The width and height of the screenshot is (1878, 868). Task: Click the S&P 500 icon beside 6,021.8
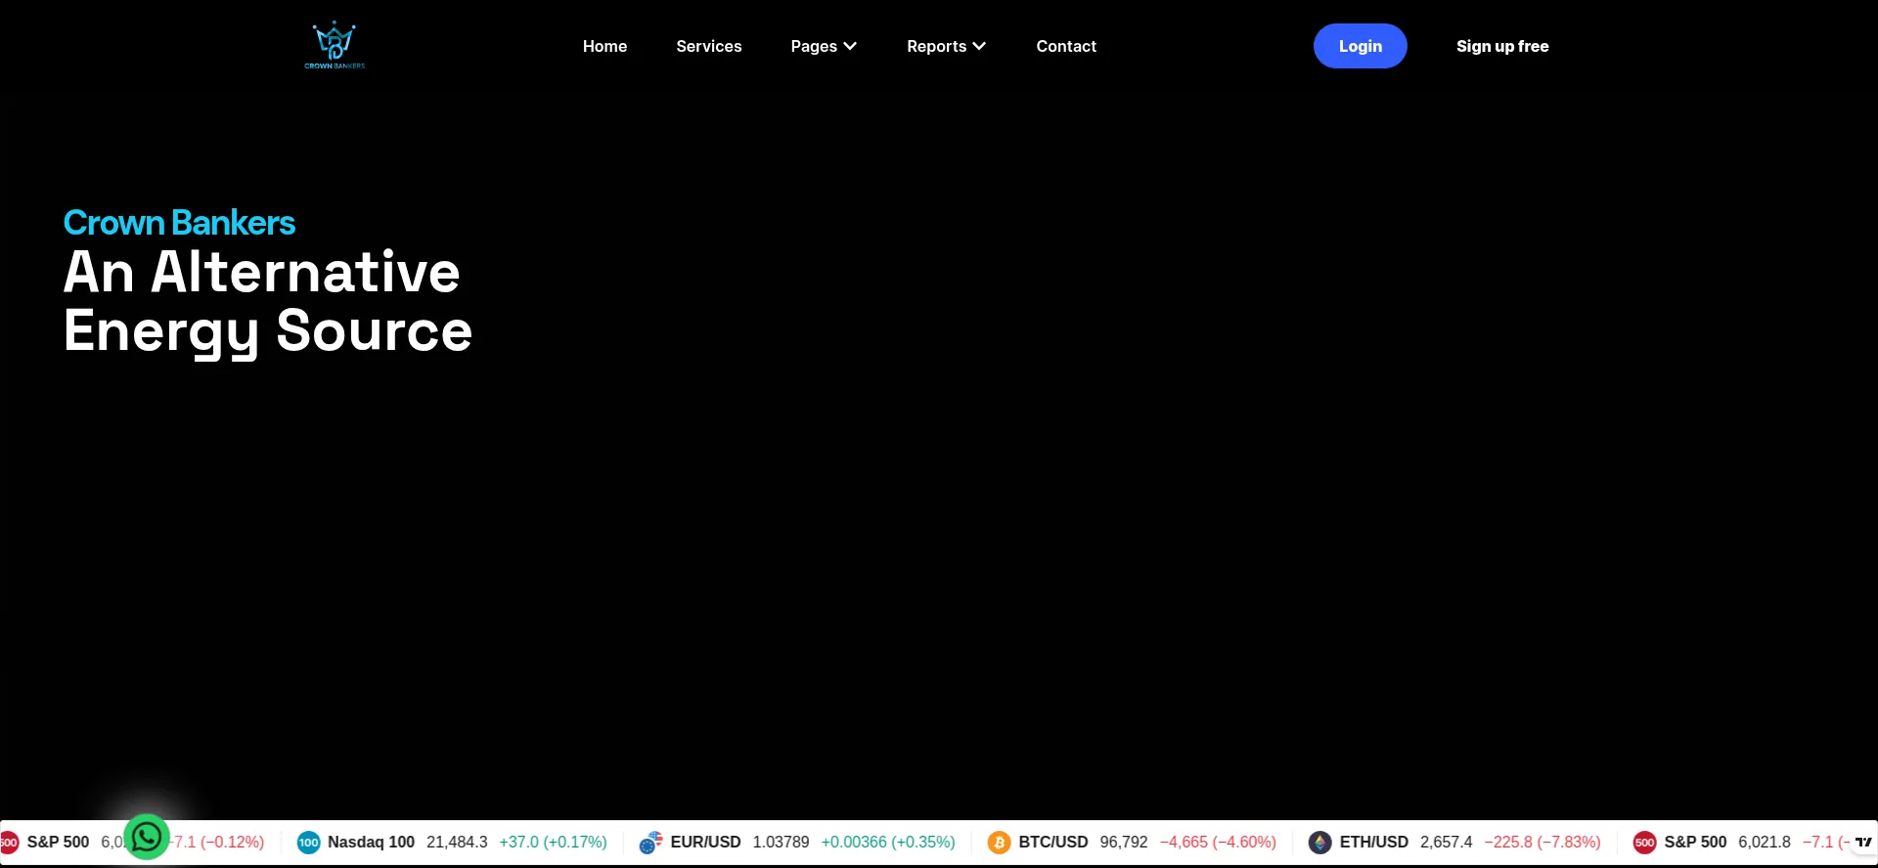[x=1645, y=843]
